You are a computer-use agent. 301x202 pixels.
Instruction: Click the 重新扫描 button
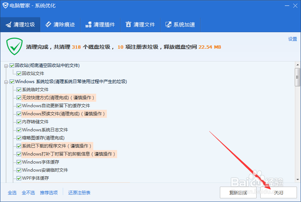coord(238,192)
